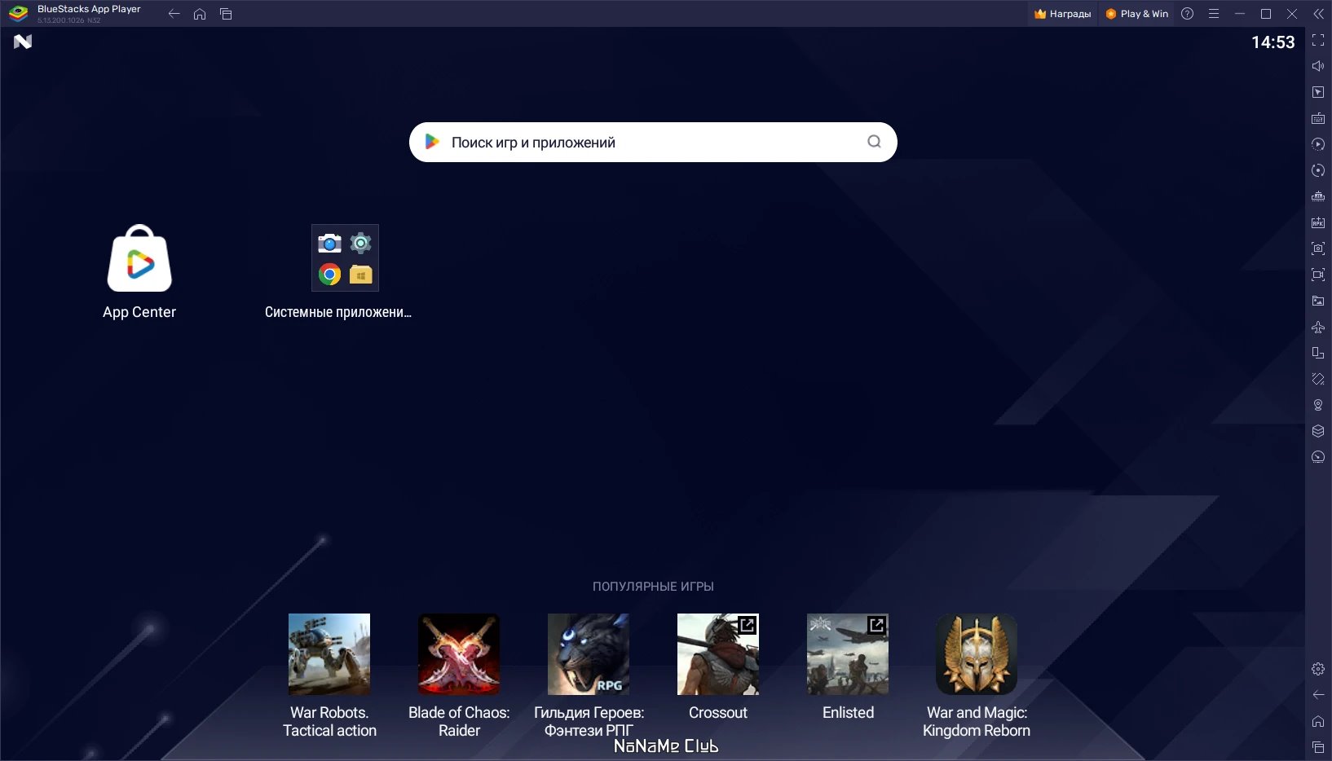Viewport: 1332px width, 761px height.
Task: Open the Награды menu
Action: point(1061,13)
